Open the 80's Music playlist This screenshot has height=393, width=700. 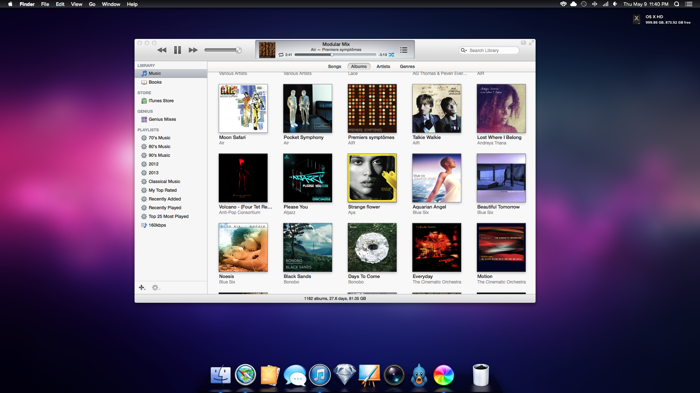point(171,147)
